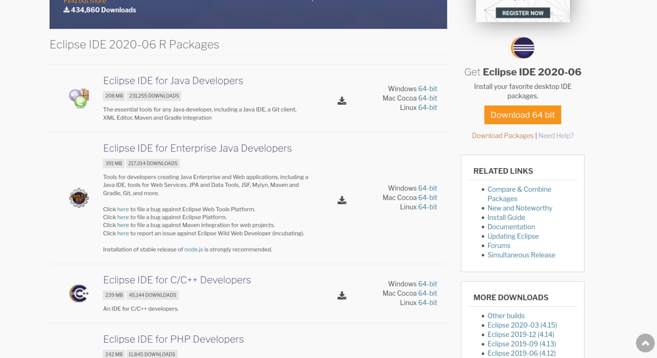657x358 pixels.
Task: Click the Java EE IDE gear logo
Action: (79, 198)
